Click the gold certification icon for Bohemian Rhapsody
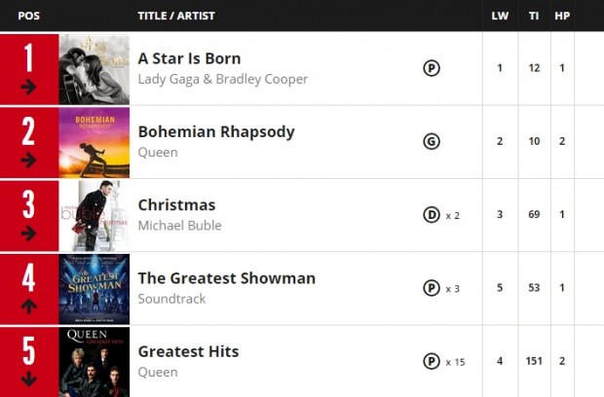This screenshot has width=604, height=397. [x=432, y=141]
